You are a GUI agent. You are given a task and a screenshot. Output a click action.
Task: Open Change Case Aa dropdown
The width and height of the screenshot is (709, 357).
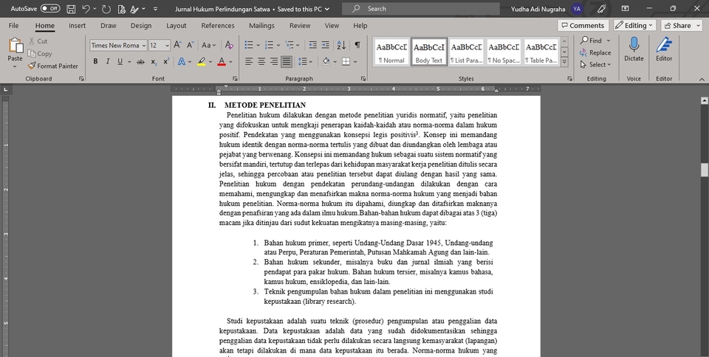point(208,45)
